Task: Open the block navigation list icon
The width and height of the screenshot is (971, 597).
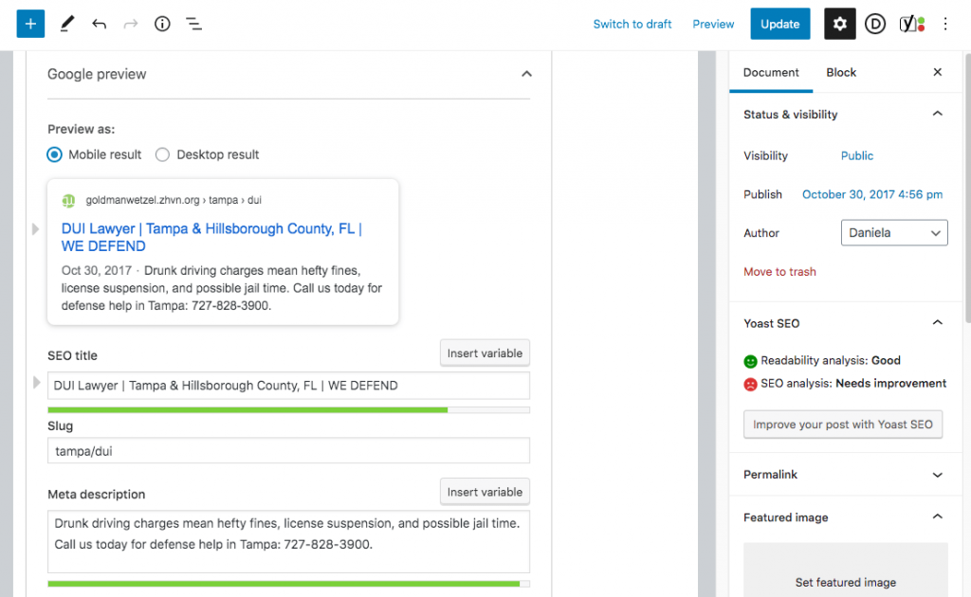Action: click(x=193, y=24)
